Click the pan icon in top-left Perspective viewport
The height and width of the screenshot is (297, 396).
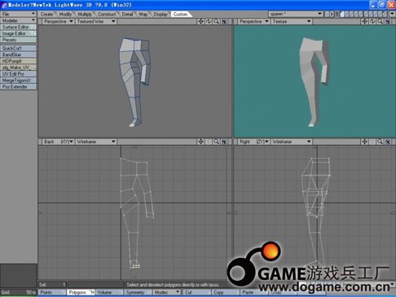200,21
